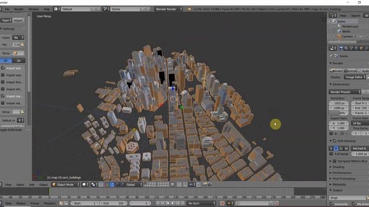This screenshot has width=369, height=207.
Task: Click the Terrain object picker field
Action: pyautogui.click(x=18, y=53)
